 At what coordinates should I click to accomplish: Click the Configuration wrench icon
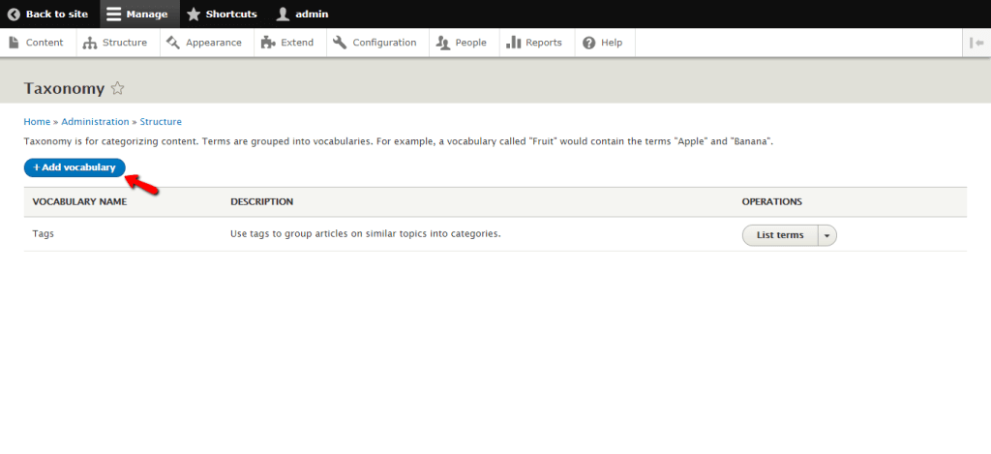340,43
